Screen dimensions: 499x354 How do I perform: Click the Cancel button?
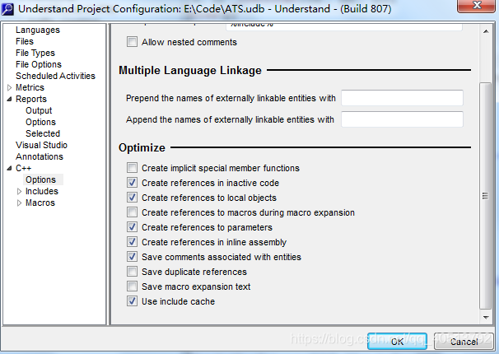click(x=464, y=342)
